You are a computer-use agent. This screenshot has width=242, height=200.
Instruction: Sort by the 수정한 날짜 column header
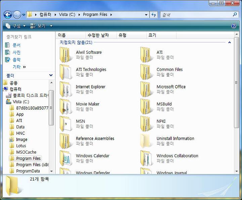[x=101, y=35]
